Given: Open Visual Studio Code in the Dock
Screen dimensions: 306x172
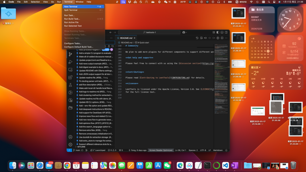Looking at the screenshot, I should coord(226,165).
